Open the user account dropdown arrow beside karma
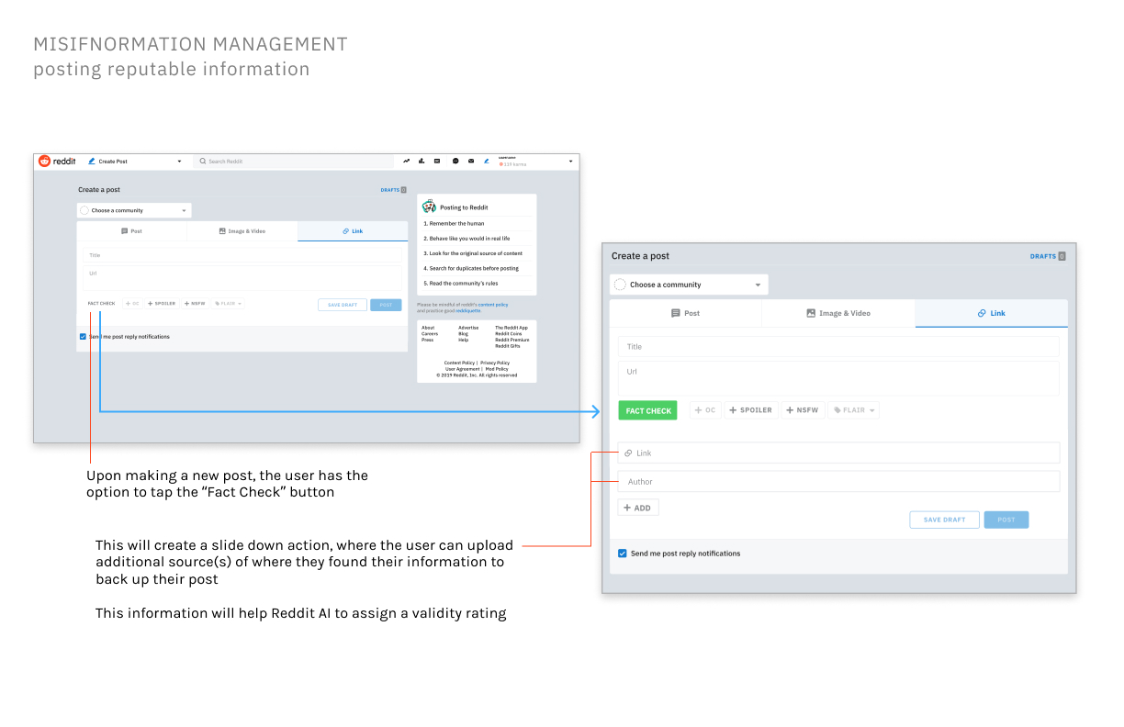This screenshot has width=1124, height=727. [x=570, y=162]
